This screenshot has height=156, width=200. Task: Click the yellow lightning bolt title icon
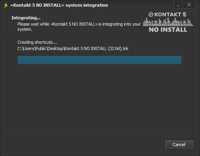tap(6, 6)
